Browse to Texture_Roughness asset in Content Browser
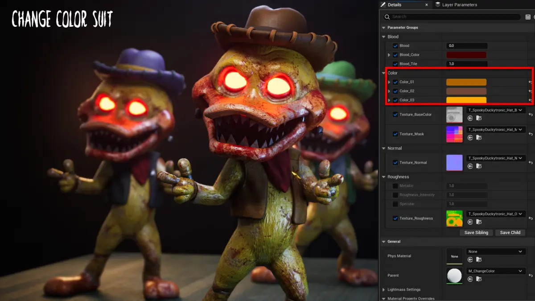 [x=479, y=222]
